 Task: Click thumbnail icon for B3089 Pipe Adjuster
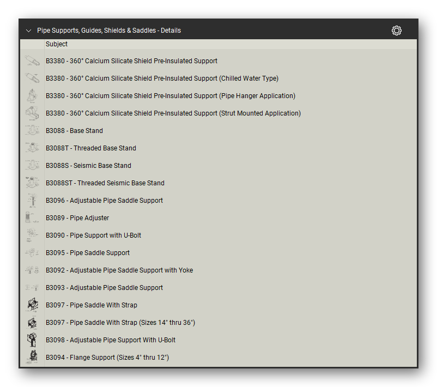32,218
